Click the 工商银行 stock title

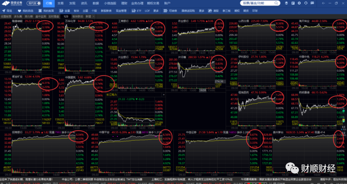[124, 21]
